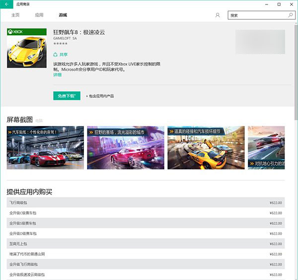This screenshot has width=298, height=280.
Task: Open the 汽车贴纸 garage screenshot
Action: tap(45, 147)
